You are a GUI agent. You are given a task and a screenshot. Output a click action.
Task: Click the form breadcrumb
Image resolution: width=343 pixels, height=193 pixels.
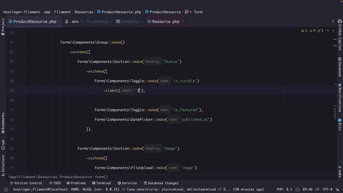[x=198, y=12]
